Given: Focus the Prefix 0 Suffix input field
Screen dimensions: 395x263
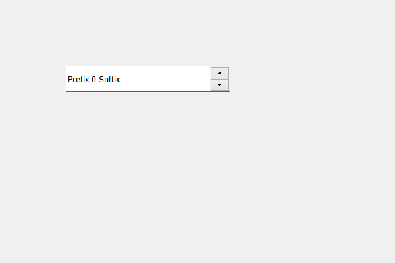Looking at the screenshot, I should pyautogui.click(x=138, y=79).
